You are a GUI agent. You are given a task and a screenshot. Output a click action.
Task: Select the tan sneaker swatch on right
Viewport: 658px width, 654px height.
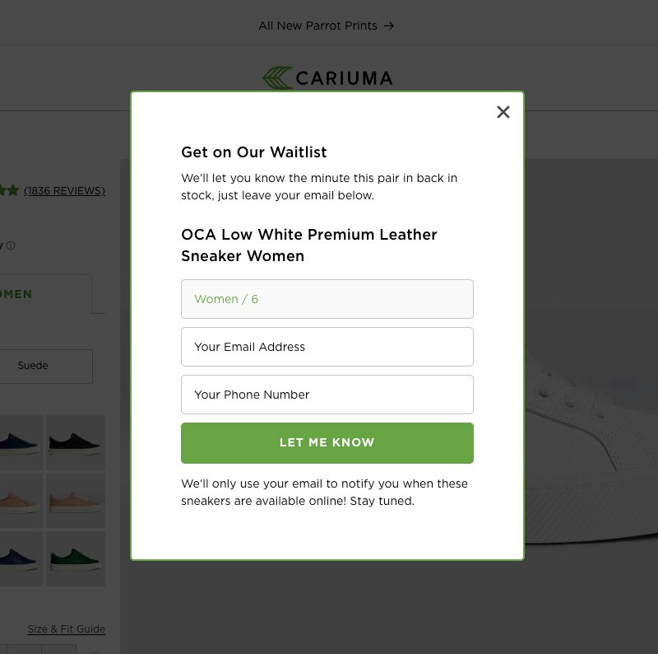coord(76,501)
